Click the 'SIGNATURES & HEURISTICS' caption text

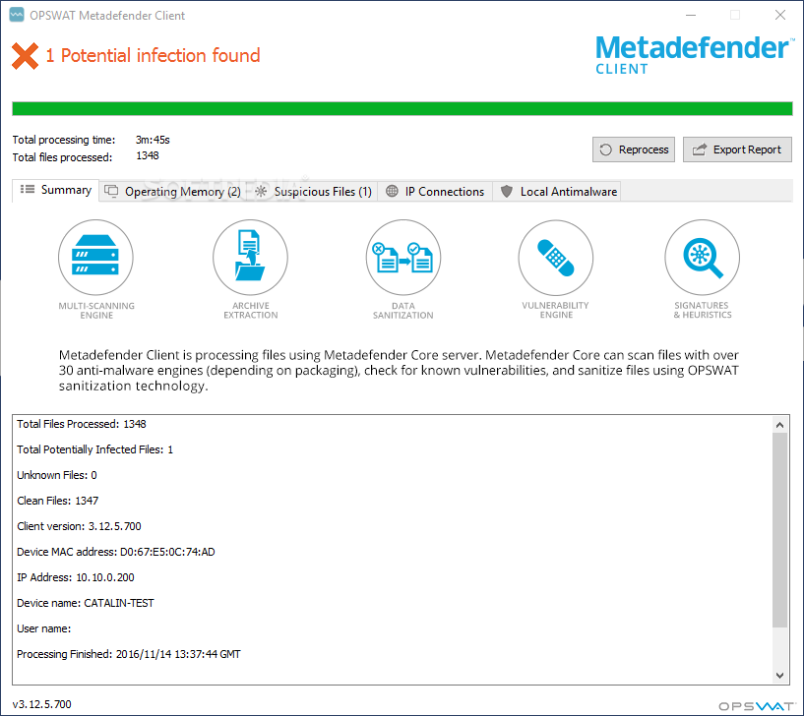click(x=703, y=310)
